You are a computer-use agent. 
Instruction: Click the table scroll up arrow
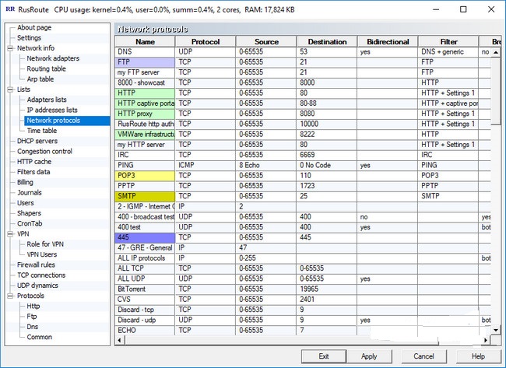click(x=496, y=52)
